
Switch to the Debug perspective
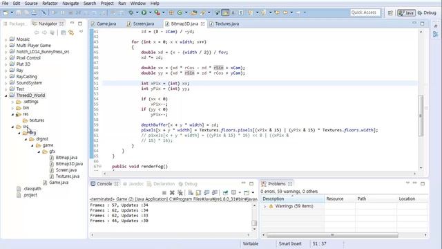[x=427, y=12]
